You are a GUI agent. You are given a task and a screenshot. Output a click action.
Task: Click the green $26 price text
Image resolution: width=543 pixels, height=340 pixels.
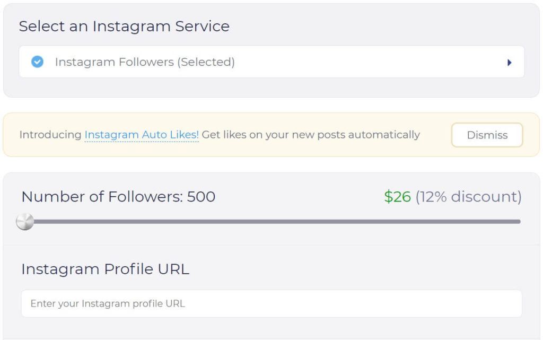pos(397,197)
